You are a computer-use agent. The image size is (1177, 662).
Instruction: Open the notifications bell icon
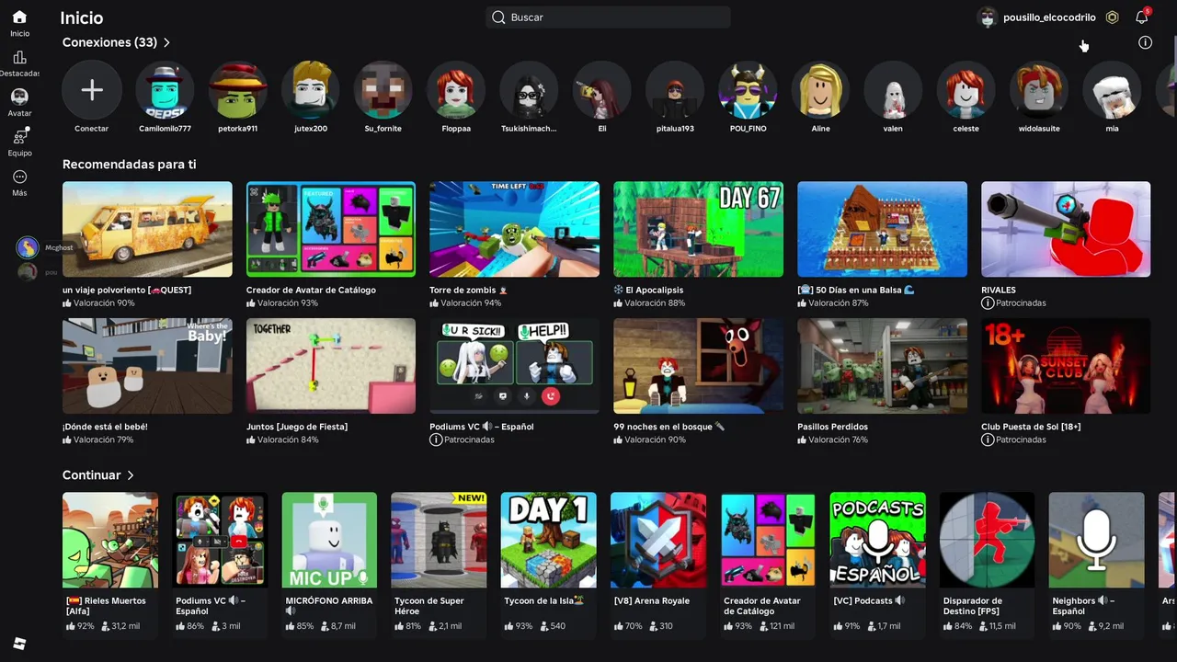(1142, 17)
